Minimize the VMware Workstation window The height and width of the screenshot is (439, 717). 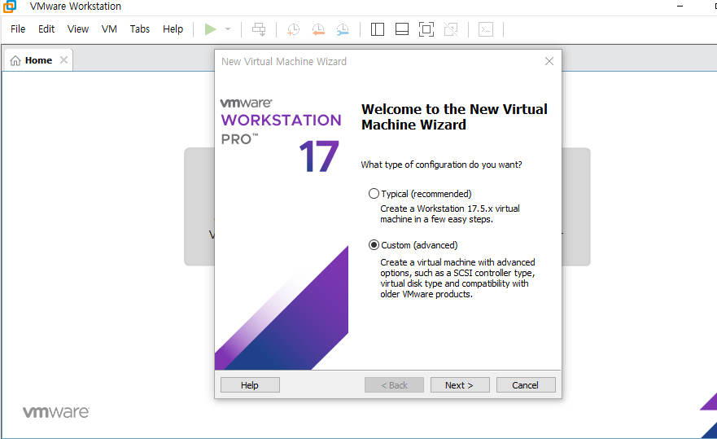(x=680, y=7)
